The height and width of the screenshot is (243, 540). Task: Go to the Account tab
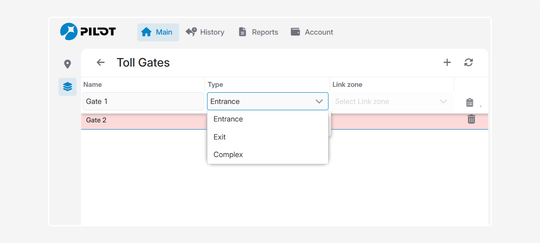click(312, 32)
